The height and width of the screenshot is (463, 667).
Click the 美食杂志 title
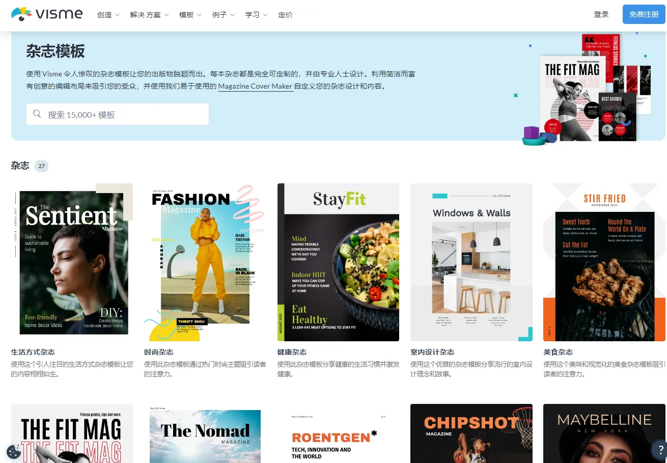point(558,352)
